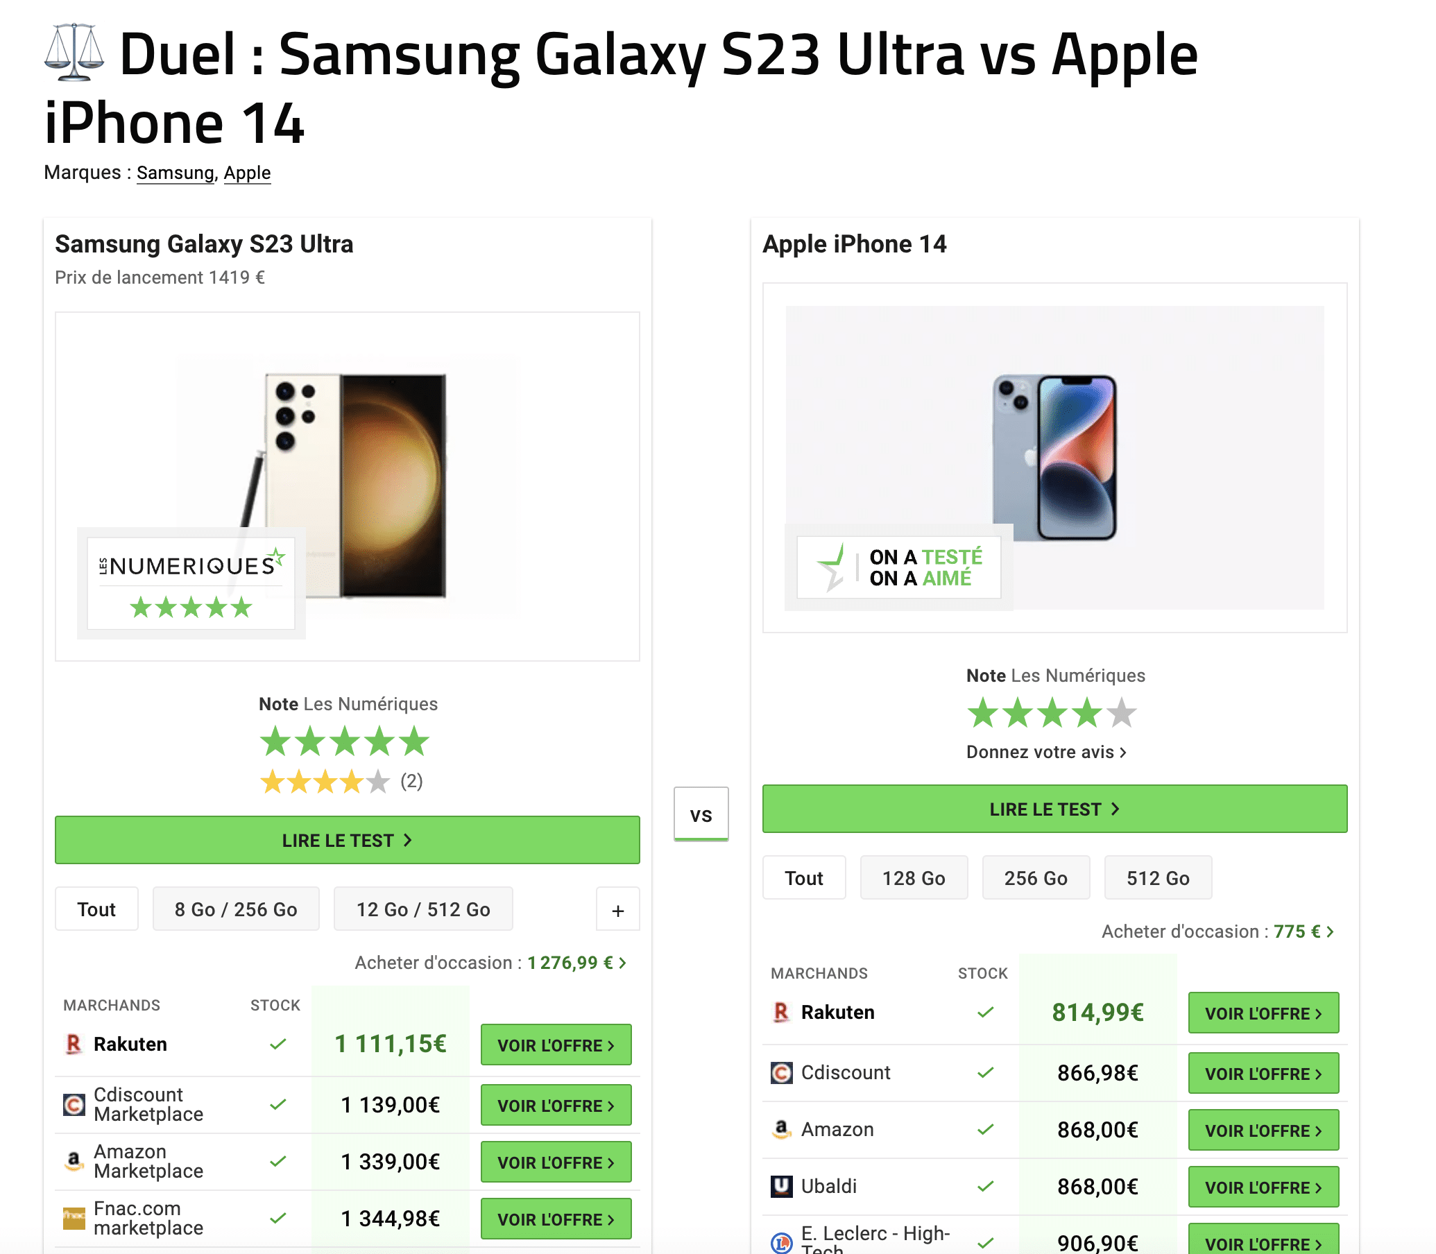Expand more Samsung storage options with plus button
The height and width of the screenshot is (1254, 1436).
[617, 910]
